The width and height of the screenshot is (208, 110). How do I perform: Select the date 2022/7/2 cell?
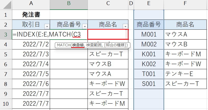pos(31,44)
